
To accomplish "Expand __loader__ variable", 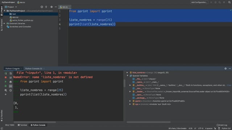I will [x=130, y=91].
